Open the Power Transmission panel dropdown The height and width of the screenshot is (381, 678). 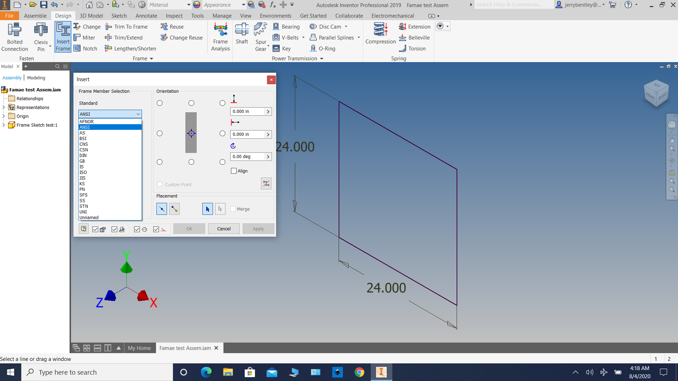(321, 59)
